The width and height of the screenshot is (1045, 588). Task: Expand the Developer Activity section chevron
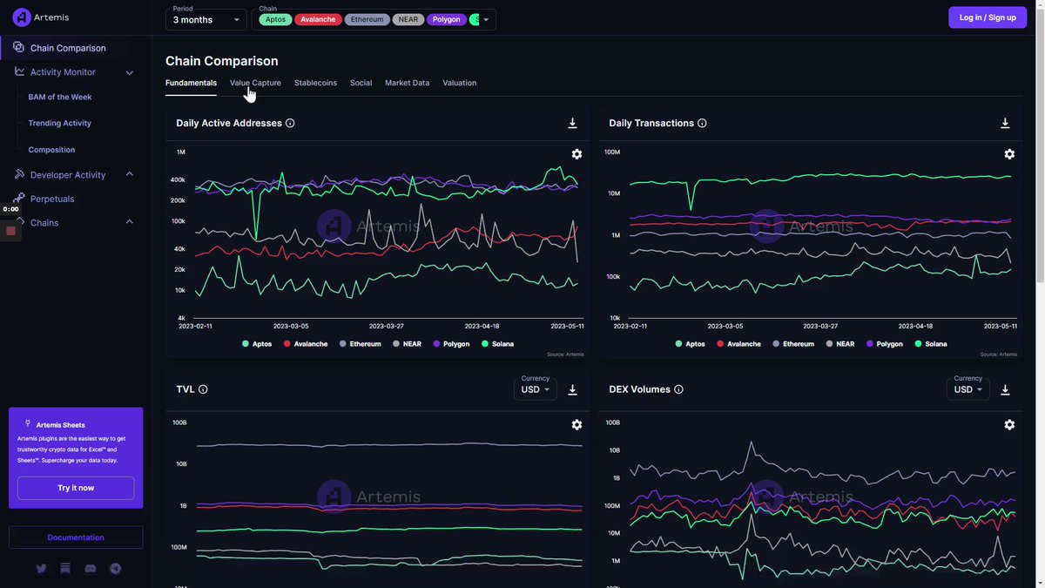pos(130,174)
